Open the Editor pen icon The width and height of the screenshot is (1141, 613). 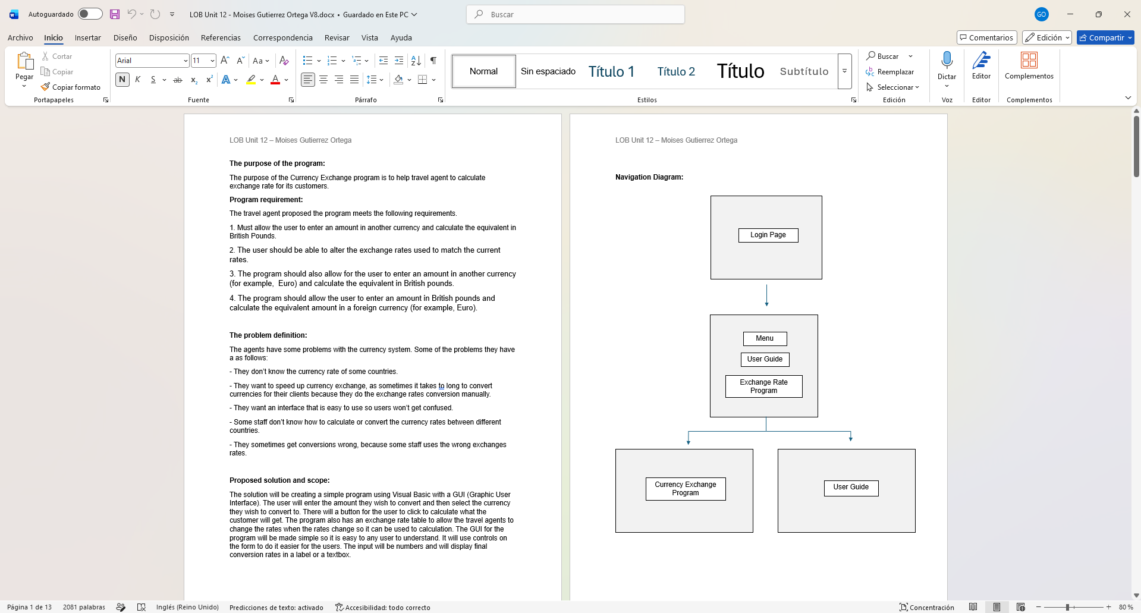(981, 61)
